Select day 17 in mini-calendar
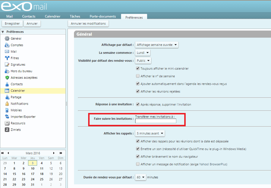This screenshot has height=188, width=271. point(32,174)
